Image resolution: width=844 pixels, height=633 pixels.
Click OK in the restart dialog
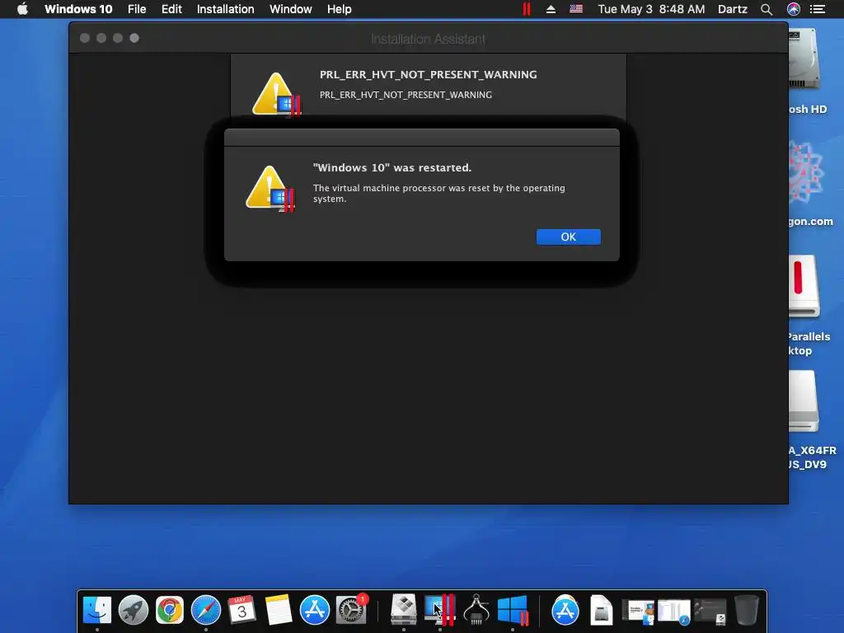[x=569, y=237]
